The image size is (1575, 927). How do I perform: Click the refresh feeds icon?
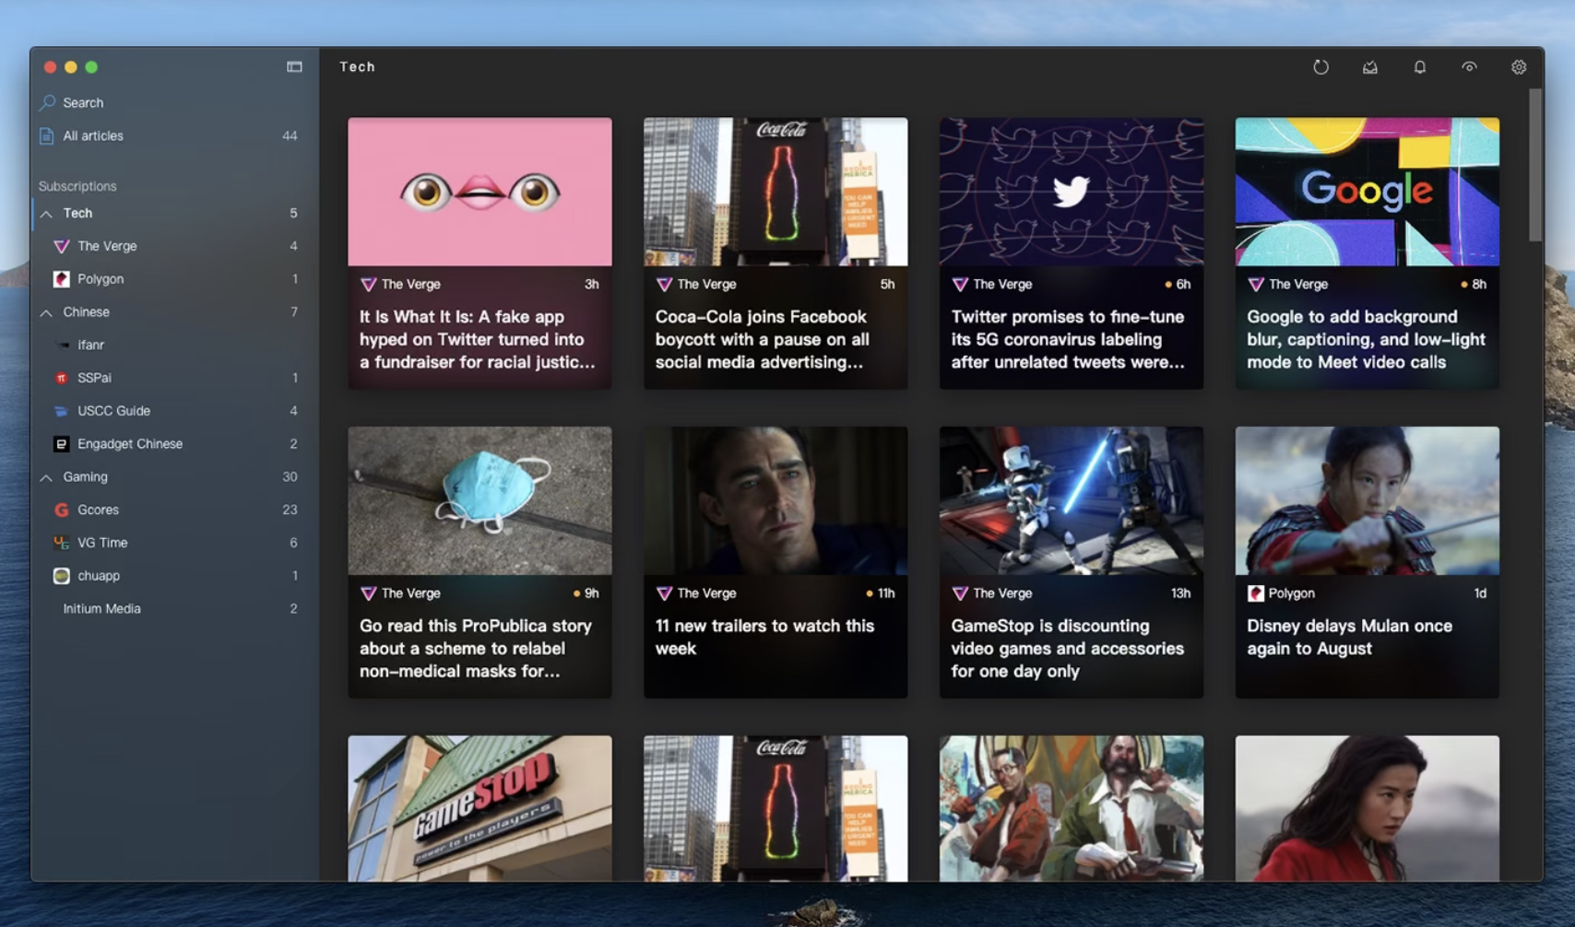click(x=1320, y=66)
